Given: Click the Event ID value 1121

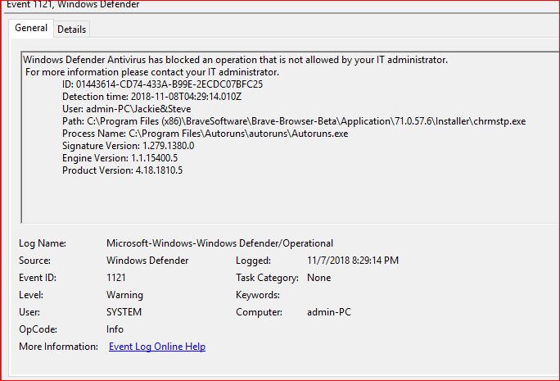Looking at the screenshot, I should [116, 278].
